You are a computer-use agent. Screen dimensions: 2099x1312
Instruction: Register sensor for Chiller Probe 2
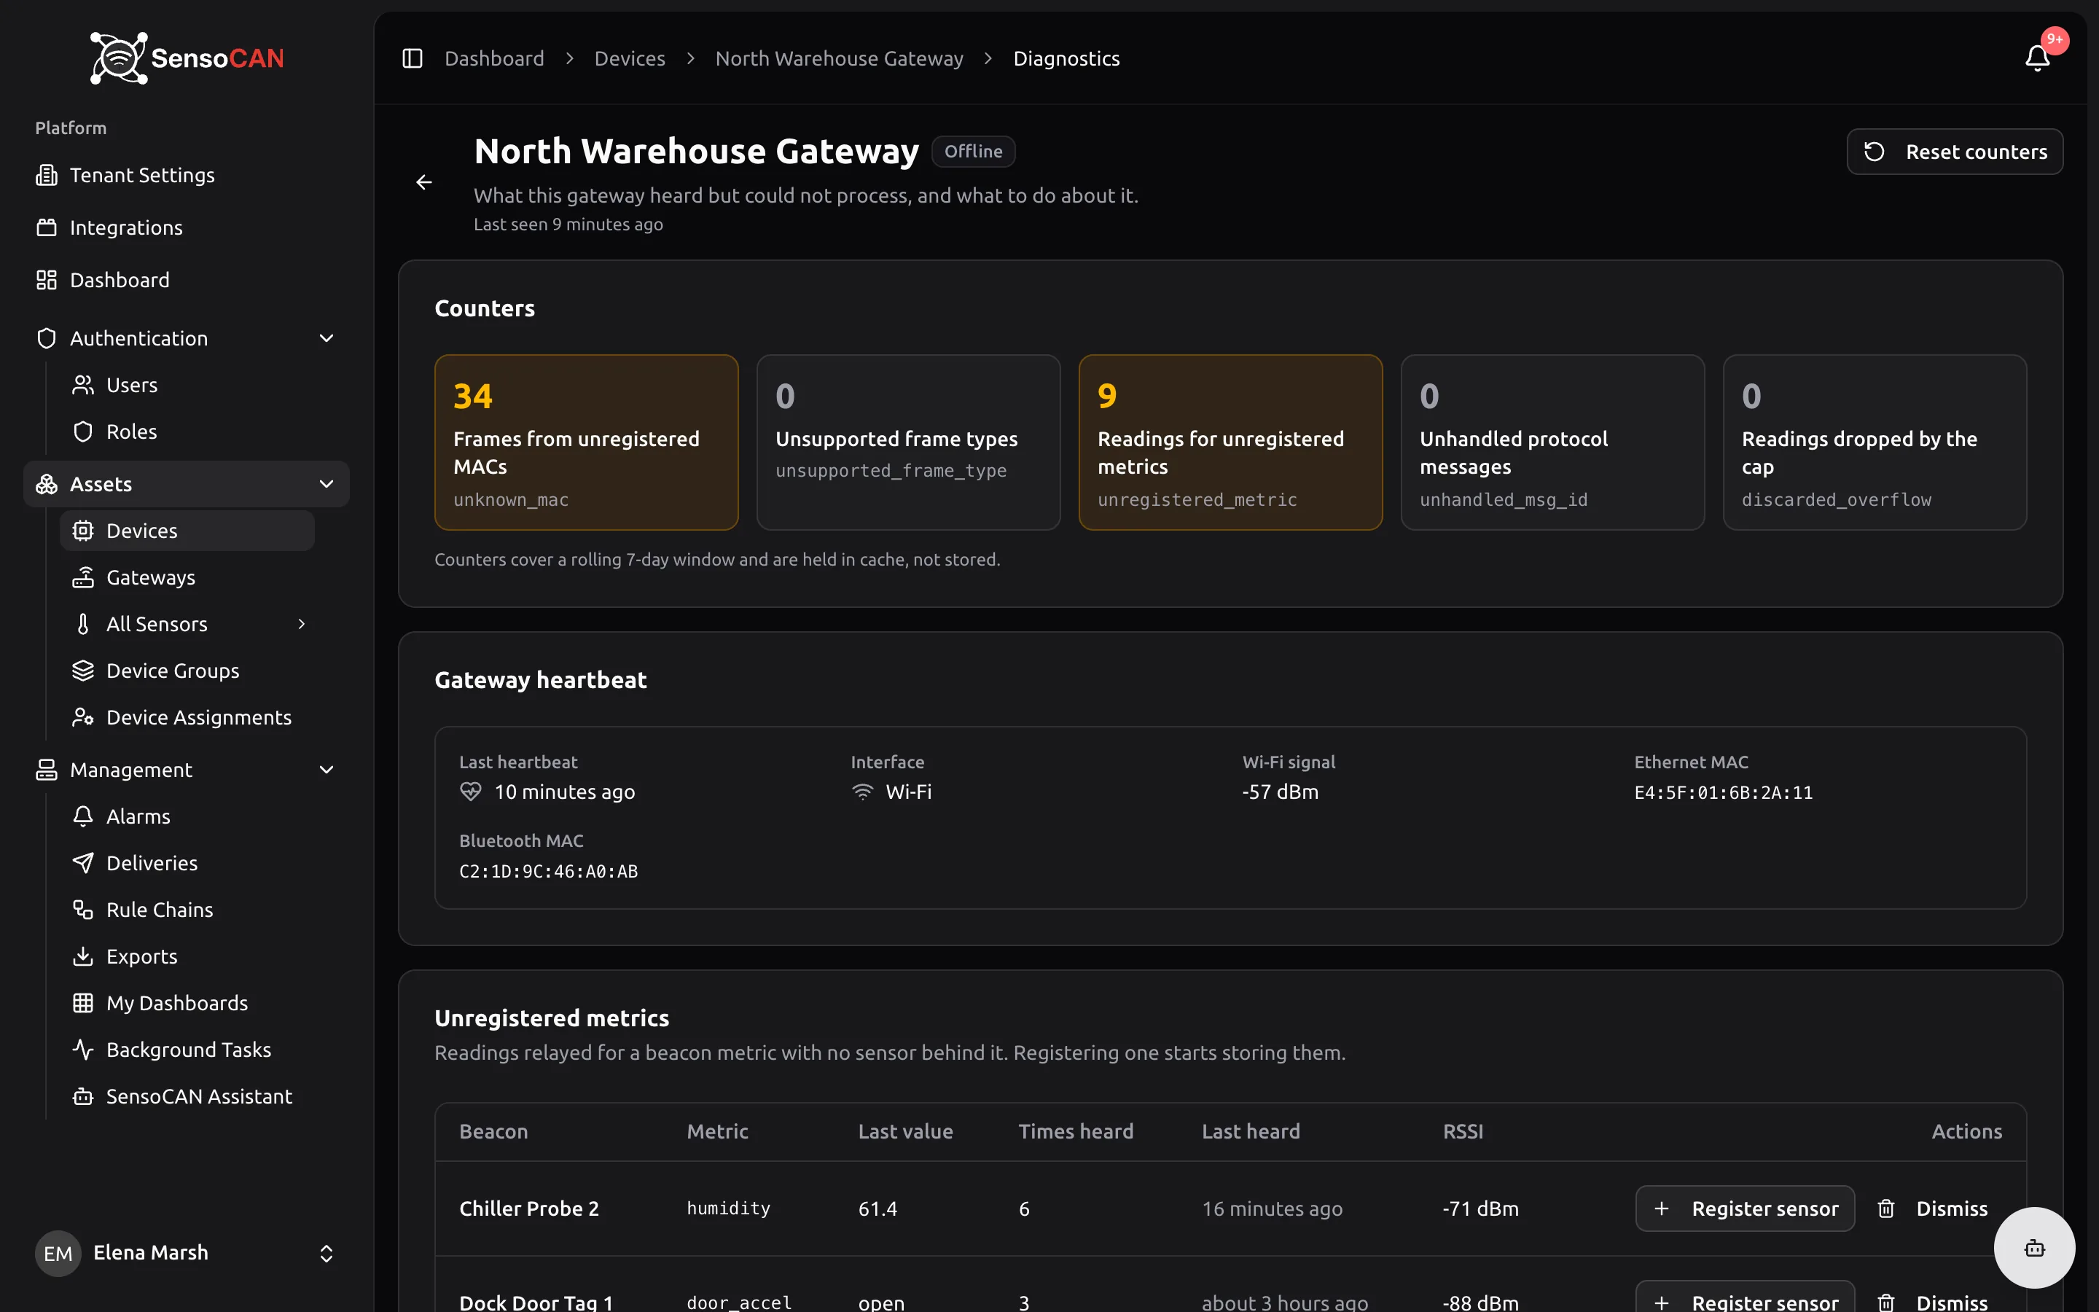coord(1745,1208)
